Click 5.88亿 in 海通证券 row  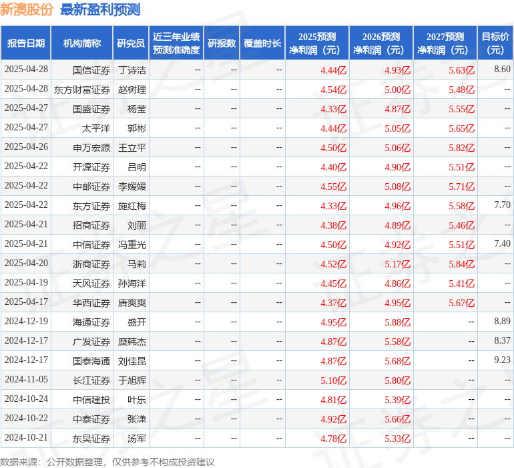397,322
